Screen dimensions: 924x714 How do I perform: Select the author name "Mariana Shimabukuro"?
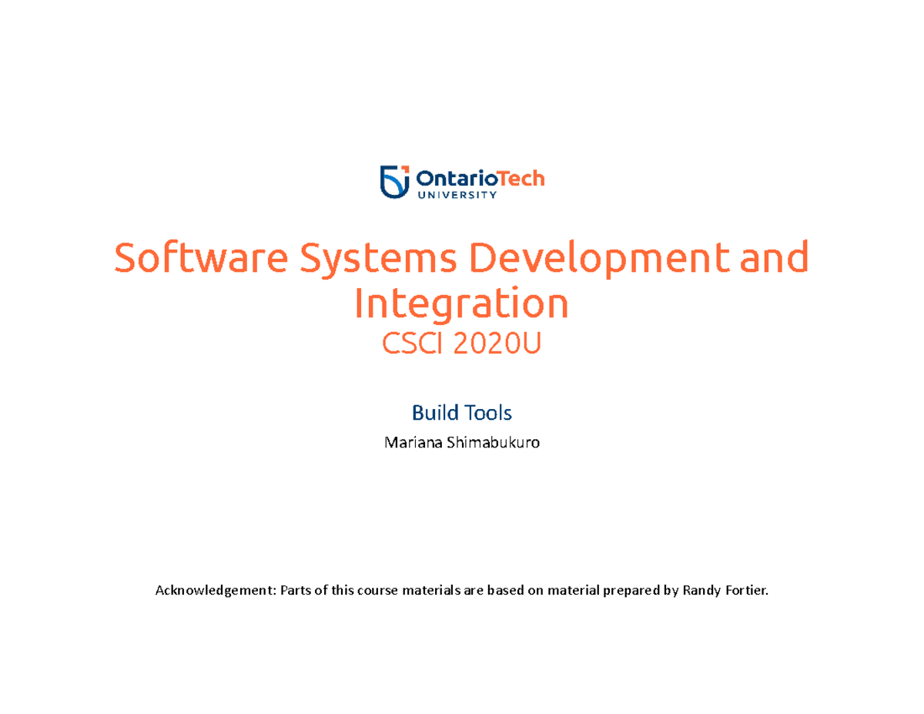point(462,443)
